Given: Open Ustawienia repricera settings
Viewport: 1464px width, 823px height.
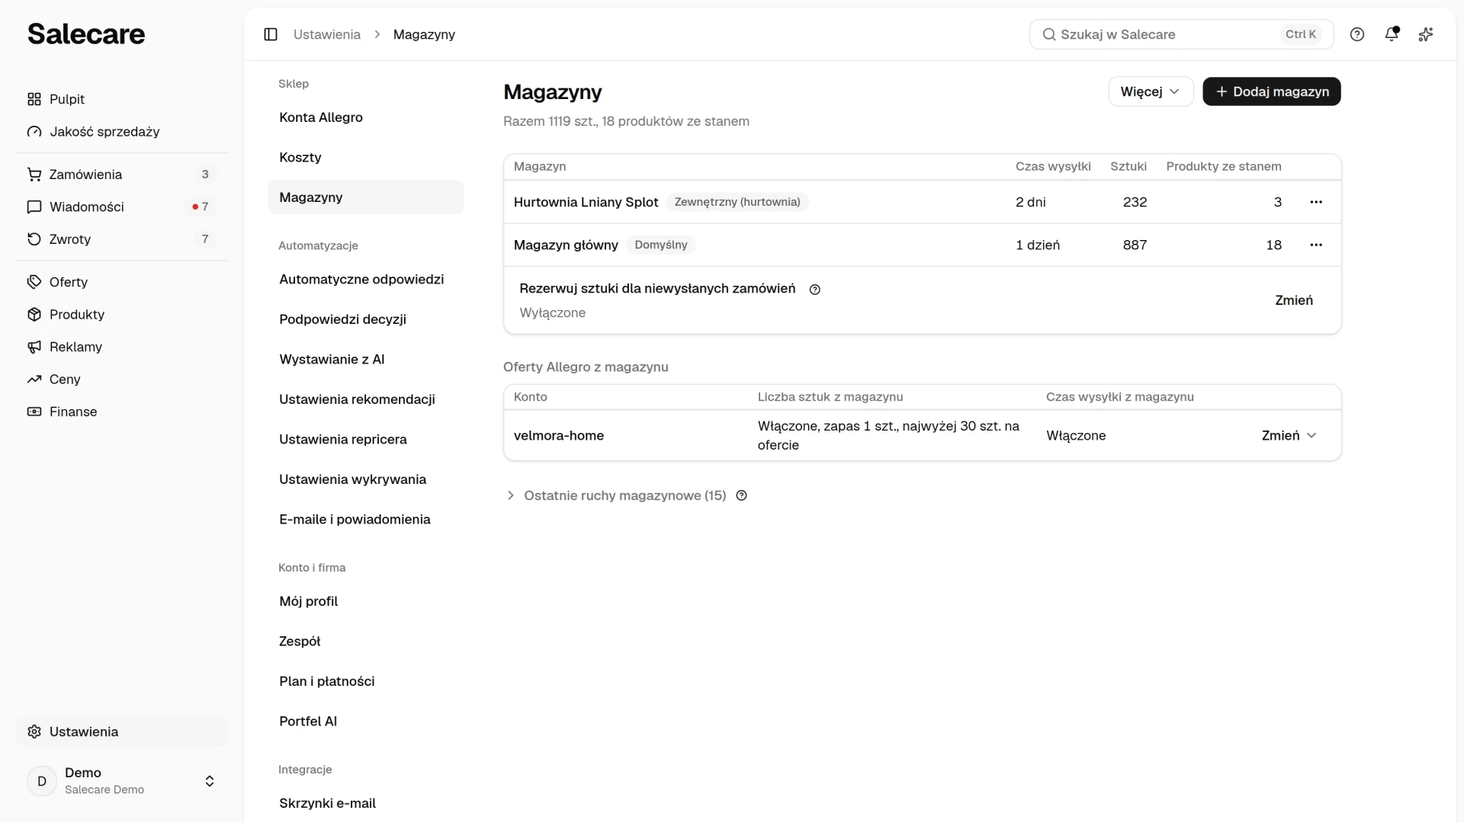Looking at the screenshot, I should 366,440.
